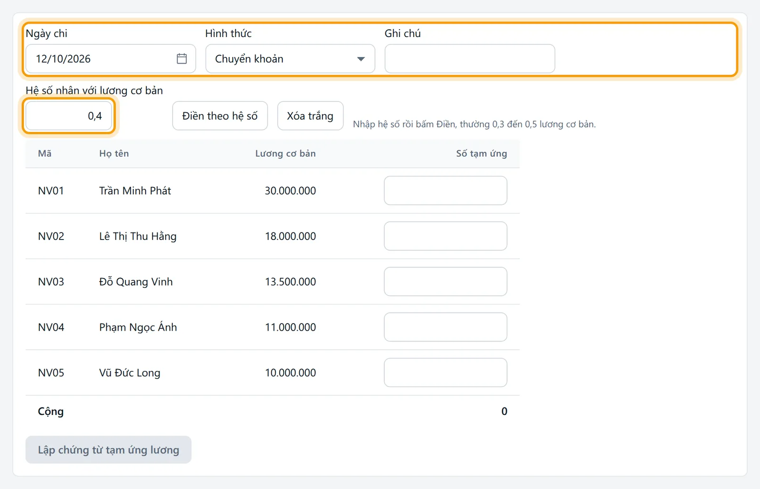The image size is (760, 489).
Task: Click the total value 0 in Cộng row
Action: point(504,411)
